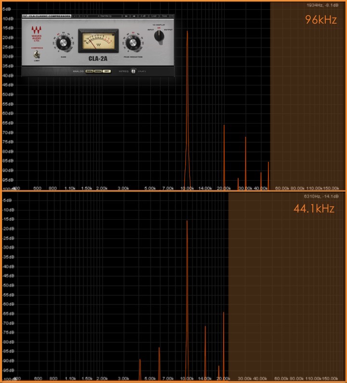Click '[FLAT]' label next to HiFreq knob
Screen dimensions: 347x383
coord(142,71)
